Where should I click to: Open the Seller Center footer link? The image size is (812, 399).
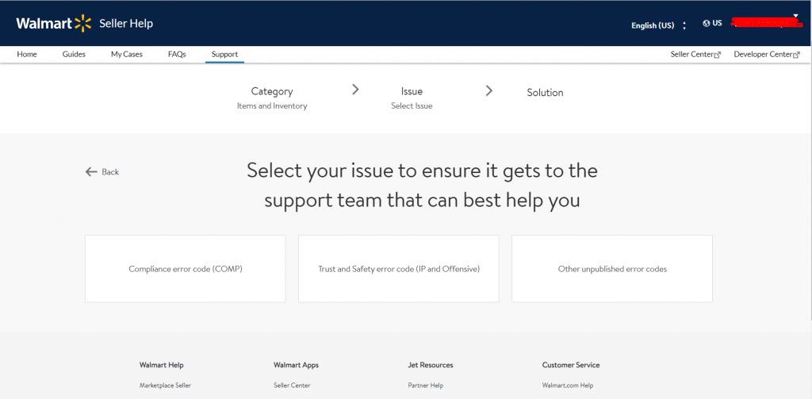[x=292, y=386]
